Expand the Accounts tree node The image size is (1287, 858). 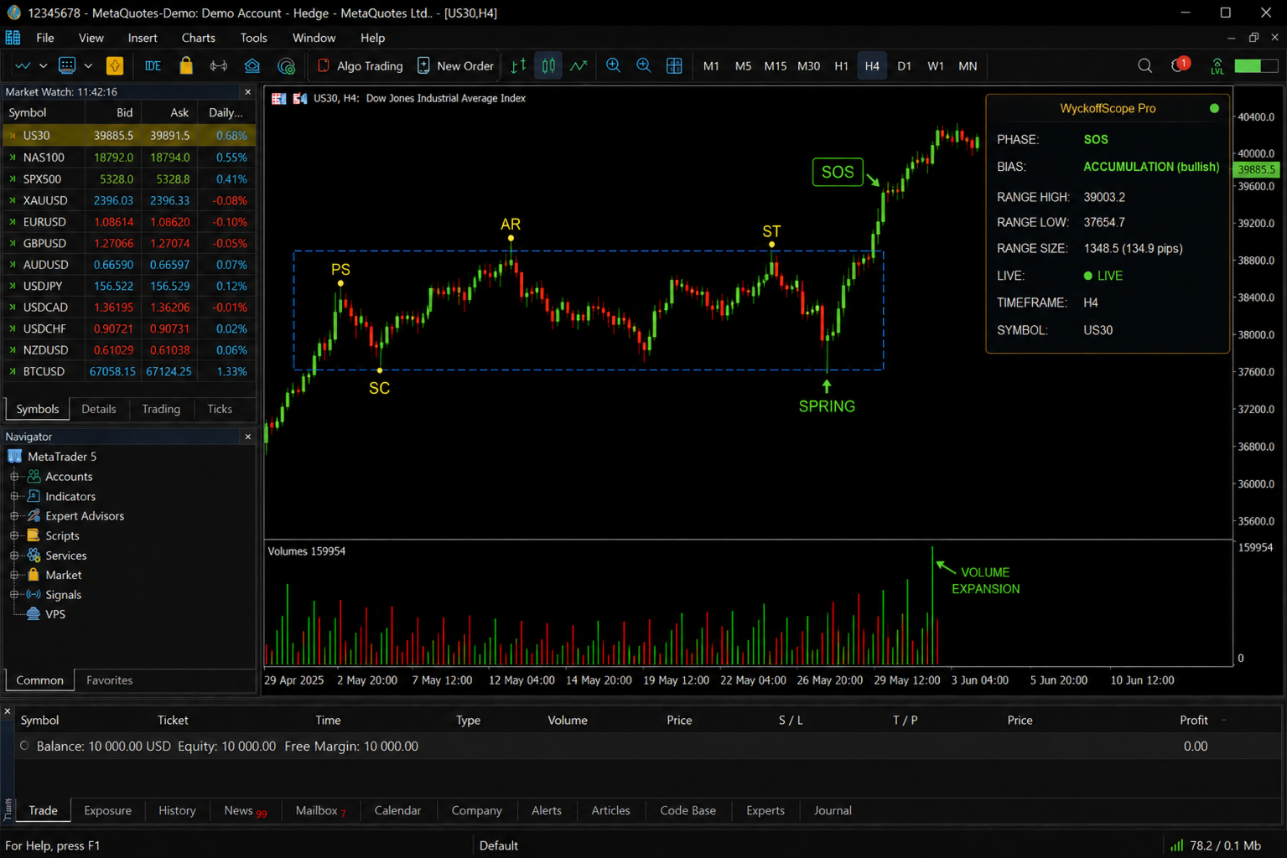[14, 476]
